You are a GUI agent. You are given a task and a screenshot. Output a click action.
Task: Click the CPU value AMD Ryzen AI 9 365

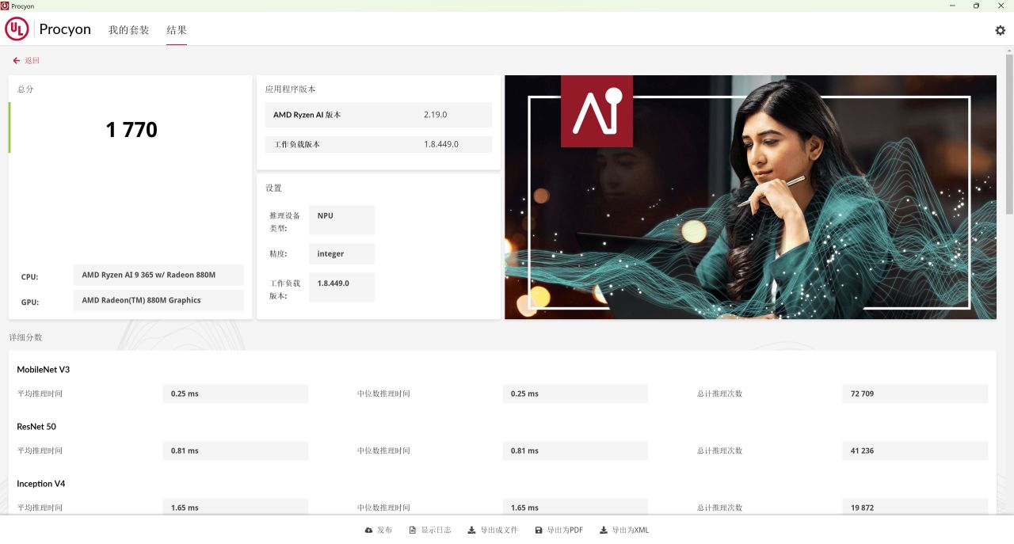click(x=158, y=275)
